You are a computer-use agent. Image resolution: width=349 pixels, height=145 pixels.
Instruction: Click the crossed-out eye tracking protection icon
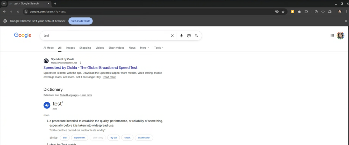coord(277,11)
